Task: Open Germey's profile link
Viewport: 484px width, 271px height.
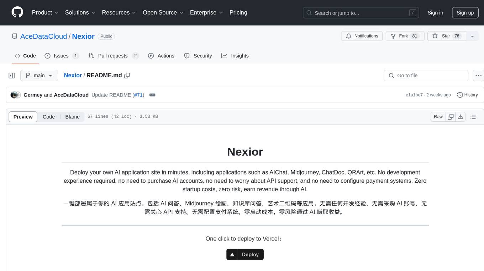Action: [33, 95]
